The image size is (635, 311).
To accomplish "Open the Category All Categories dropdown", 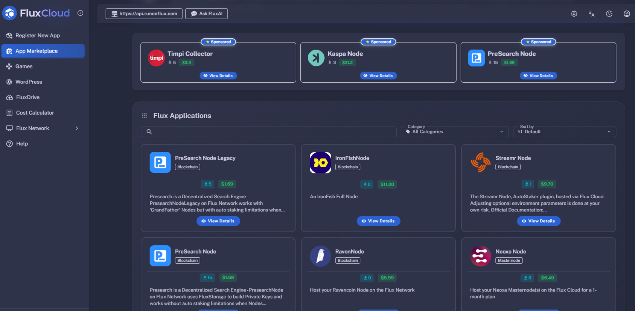I will pos(455,131).
